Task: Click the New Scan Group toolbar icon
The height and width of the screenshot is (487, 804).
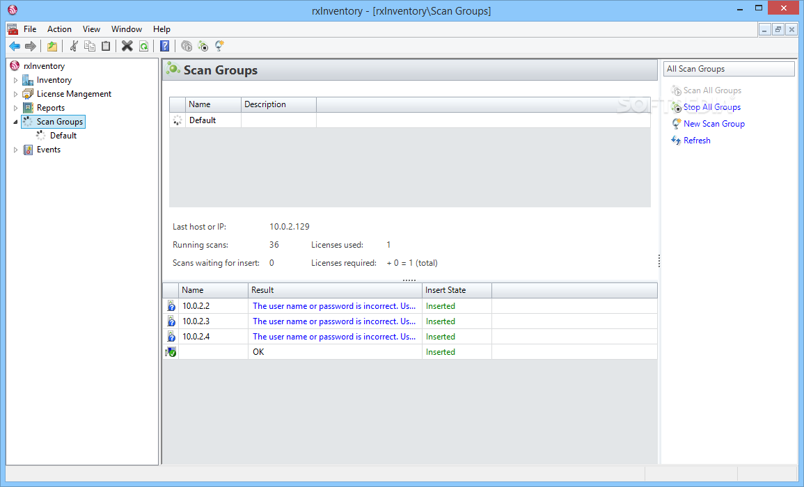Action: (219, 46)
